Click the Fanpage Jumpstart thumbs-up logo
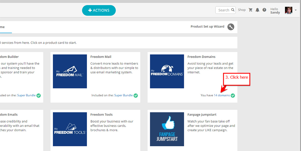The height and width of the screenshot is (151, 301). (x=167, y=129)
